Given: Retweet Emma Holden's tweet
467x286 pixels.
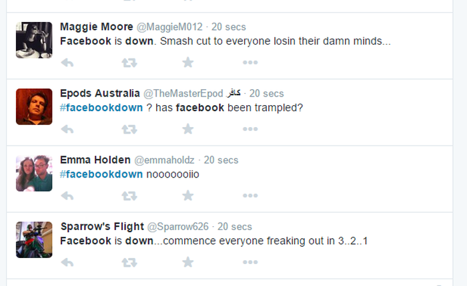Looking at the screenshot, I should [x=129, y=196].
